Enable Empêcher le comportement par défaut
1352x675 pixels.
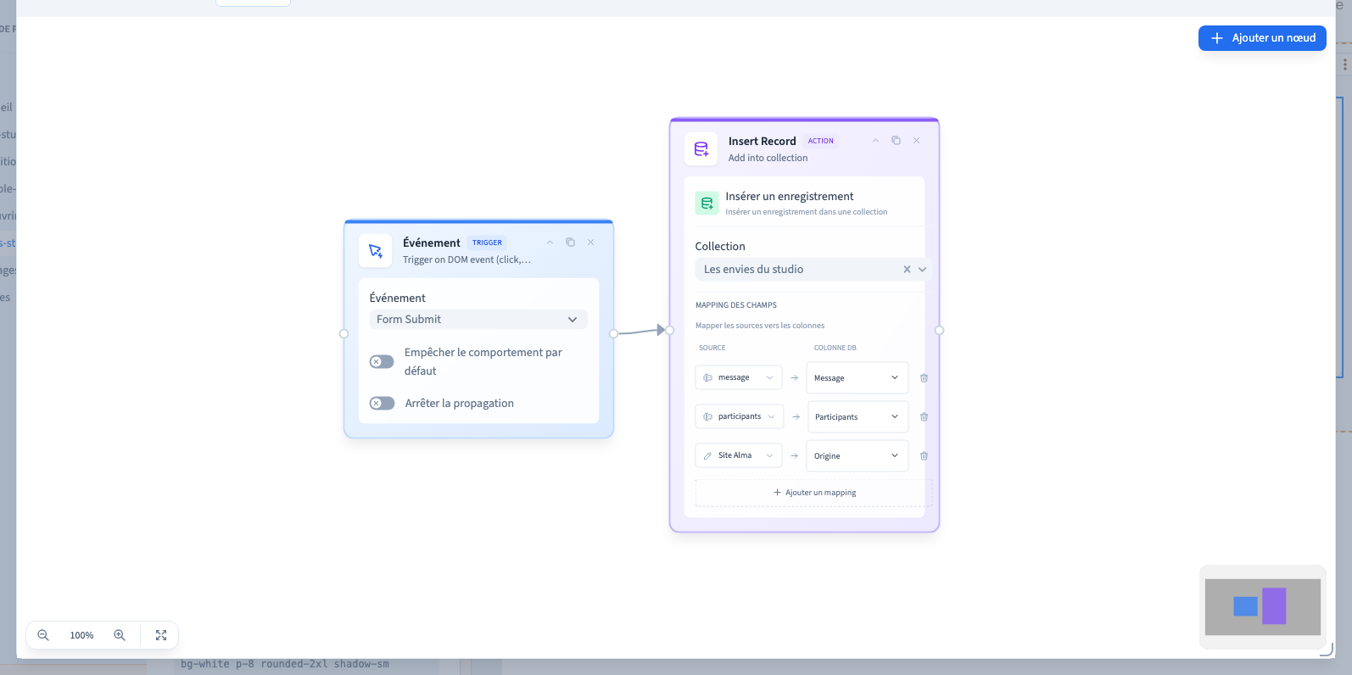pos(382,362)
